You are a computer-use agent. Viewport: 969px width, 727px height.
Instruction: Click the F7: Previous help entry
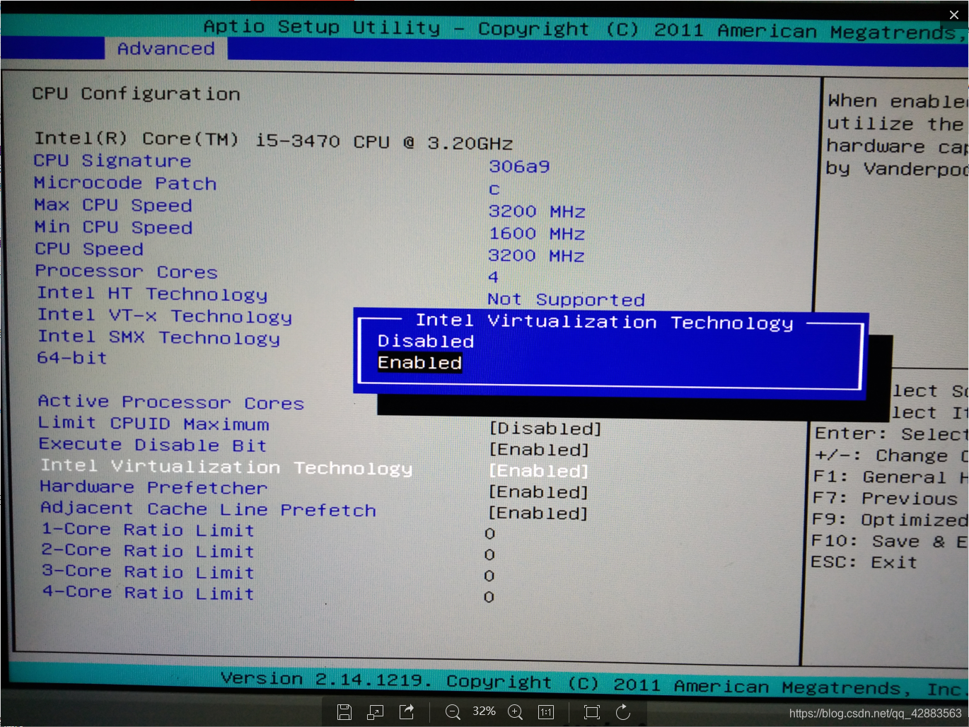[886, 499]
